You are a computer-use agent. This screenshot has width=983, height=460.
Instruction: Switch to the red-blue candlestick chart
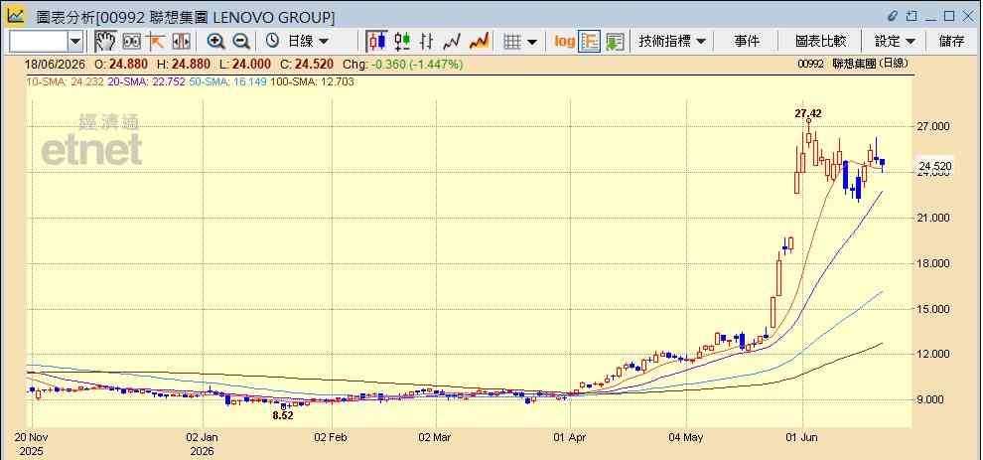376,42
